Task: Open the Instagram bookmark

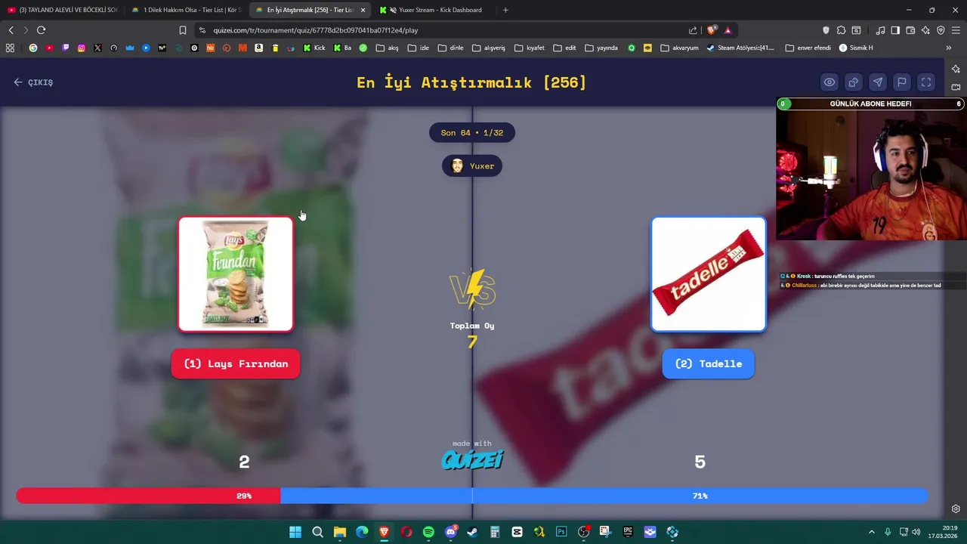Action: click(82, 48)
